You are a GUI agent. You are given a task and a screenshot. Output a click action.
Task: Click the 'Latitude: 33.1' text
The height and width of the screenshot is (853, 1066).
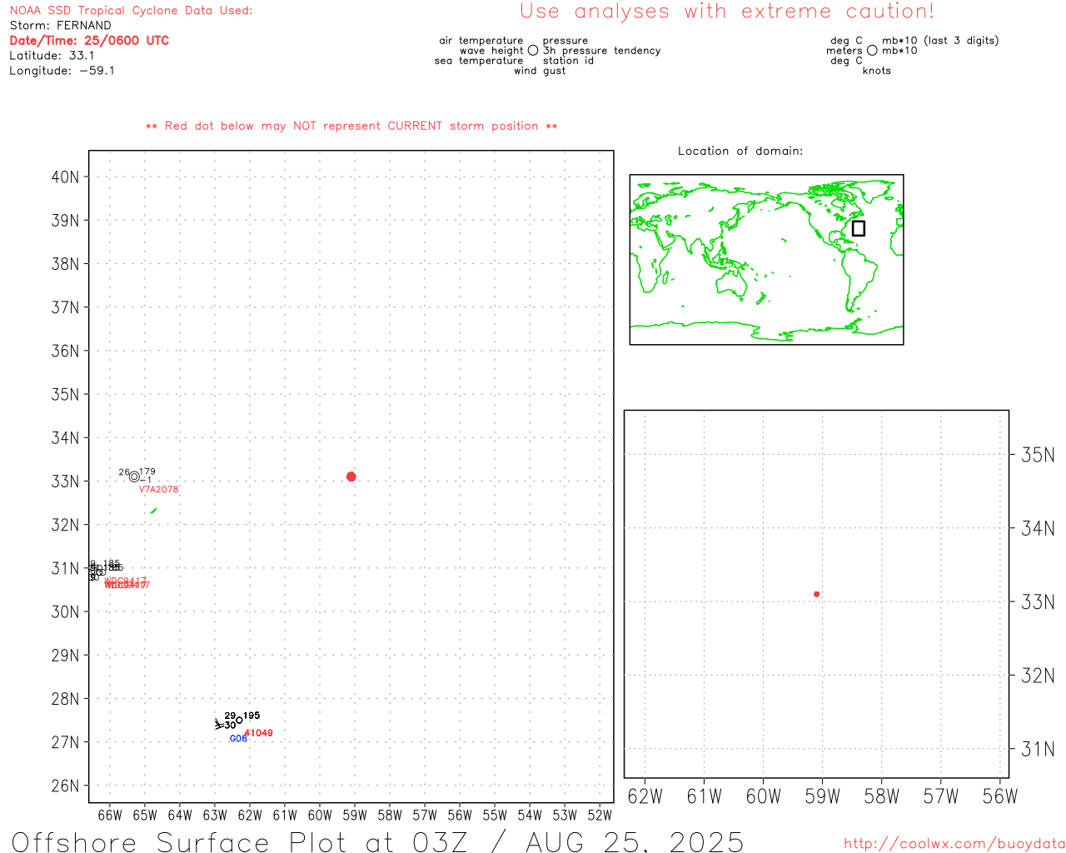click(x=52, y=56)
